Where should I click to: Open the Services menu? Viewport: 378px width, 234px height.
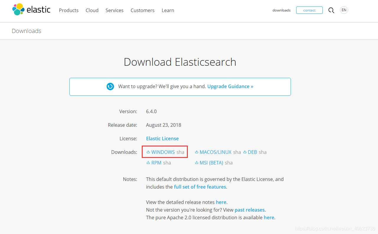click(114, 10)
